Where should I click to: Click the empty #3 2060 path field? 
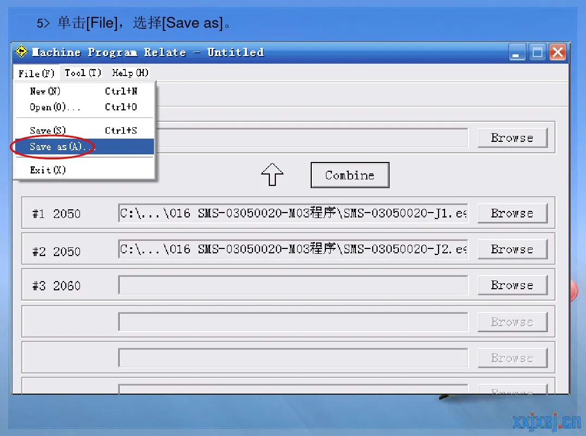click(293, 285)
